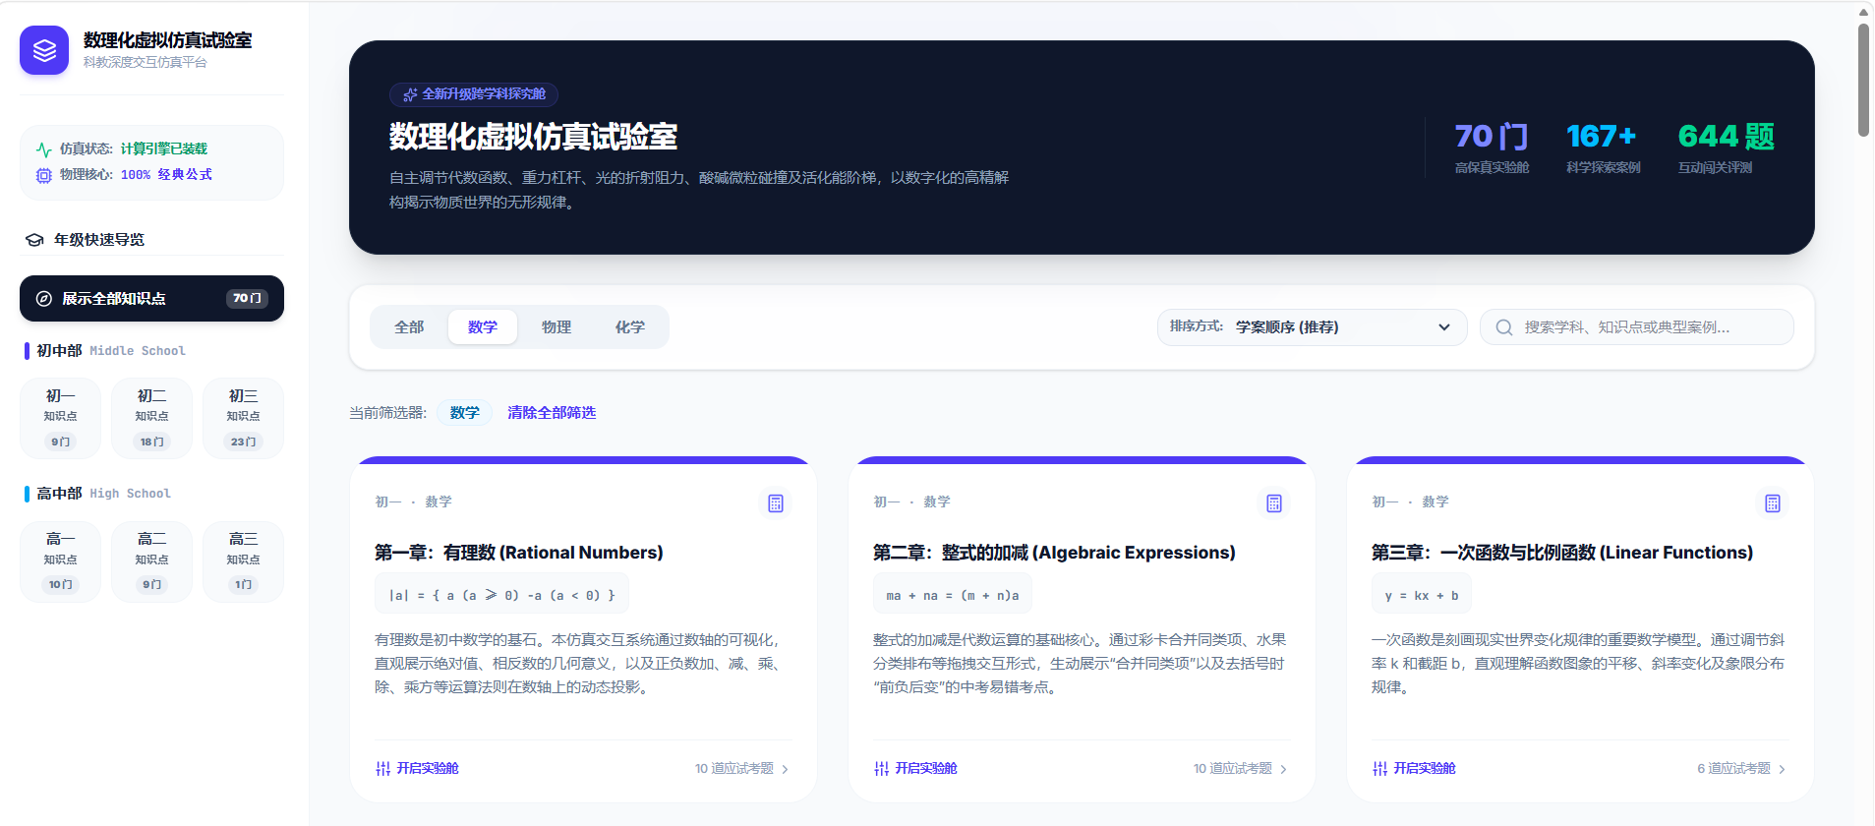Expand 6 道应试考题 on 一次函数 card
1875x826 pixels.
click(1742, 769)
